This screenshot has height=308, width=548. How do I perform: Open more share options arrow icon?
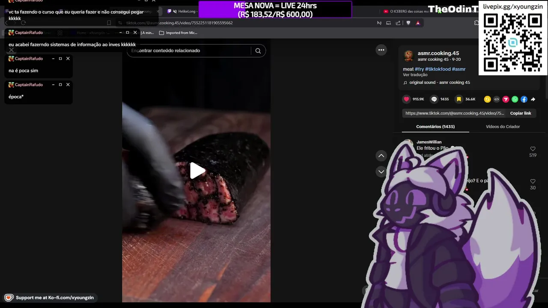tap(533, 99)
